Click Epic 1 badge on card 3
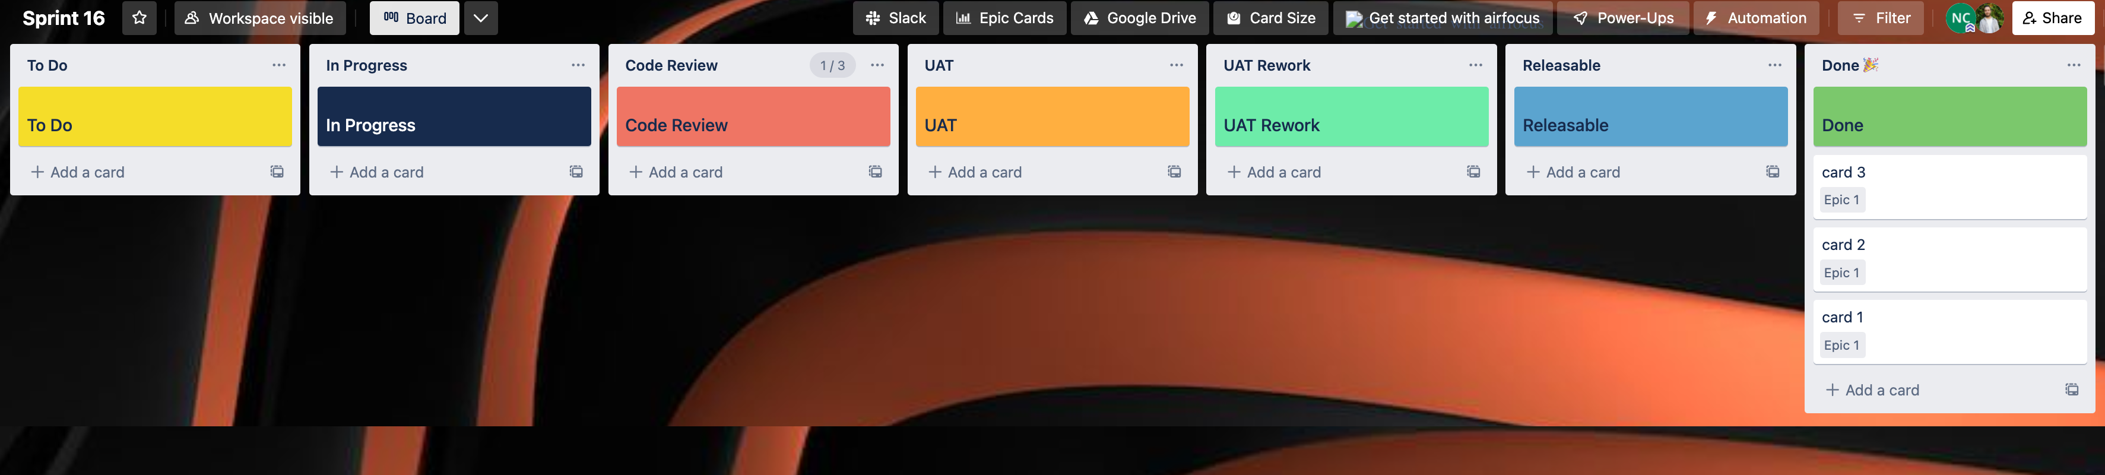Screen dimensions: 2105x475 pos(1841,200)
